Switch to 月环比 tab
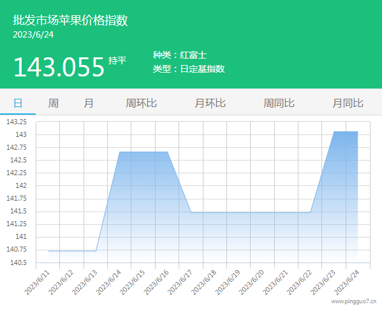 [210, 103]
